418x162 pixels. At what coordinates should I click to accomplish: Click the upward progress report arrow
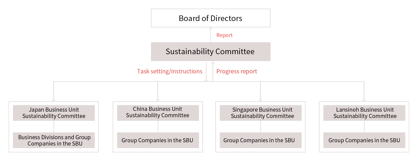(x=213, y=72)
